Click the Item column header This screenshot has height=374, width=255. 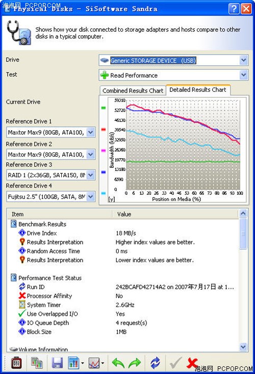coord(60,214)
